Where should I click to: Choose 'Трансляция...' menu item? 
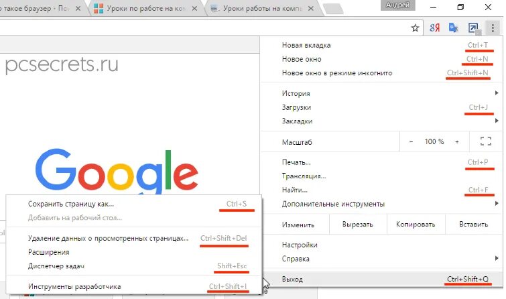coord(382,176)
